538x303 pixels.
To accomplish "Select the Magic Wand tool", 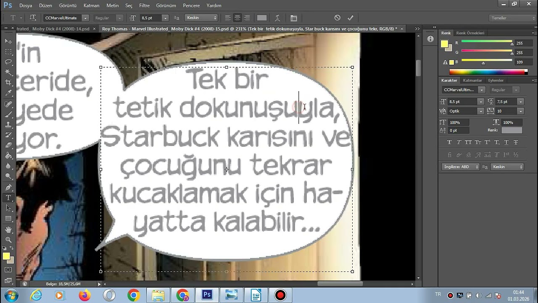I will (8, 72).
